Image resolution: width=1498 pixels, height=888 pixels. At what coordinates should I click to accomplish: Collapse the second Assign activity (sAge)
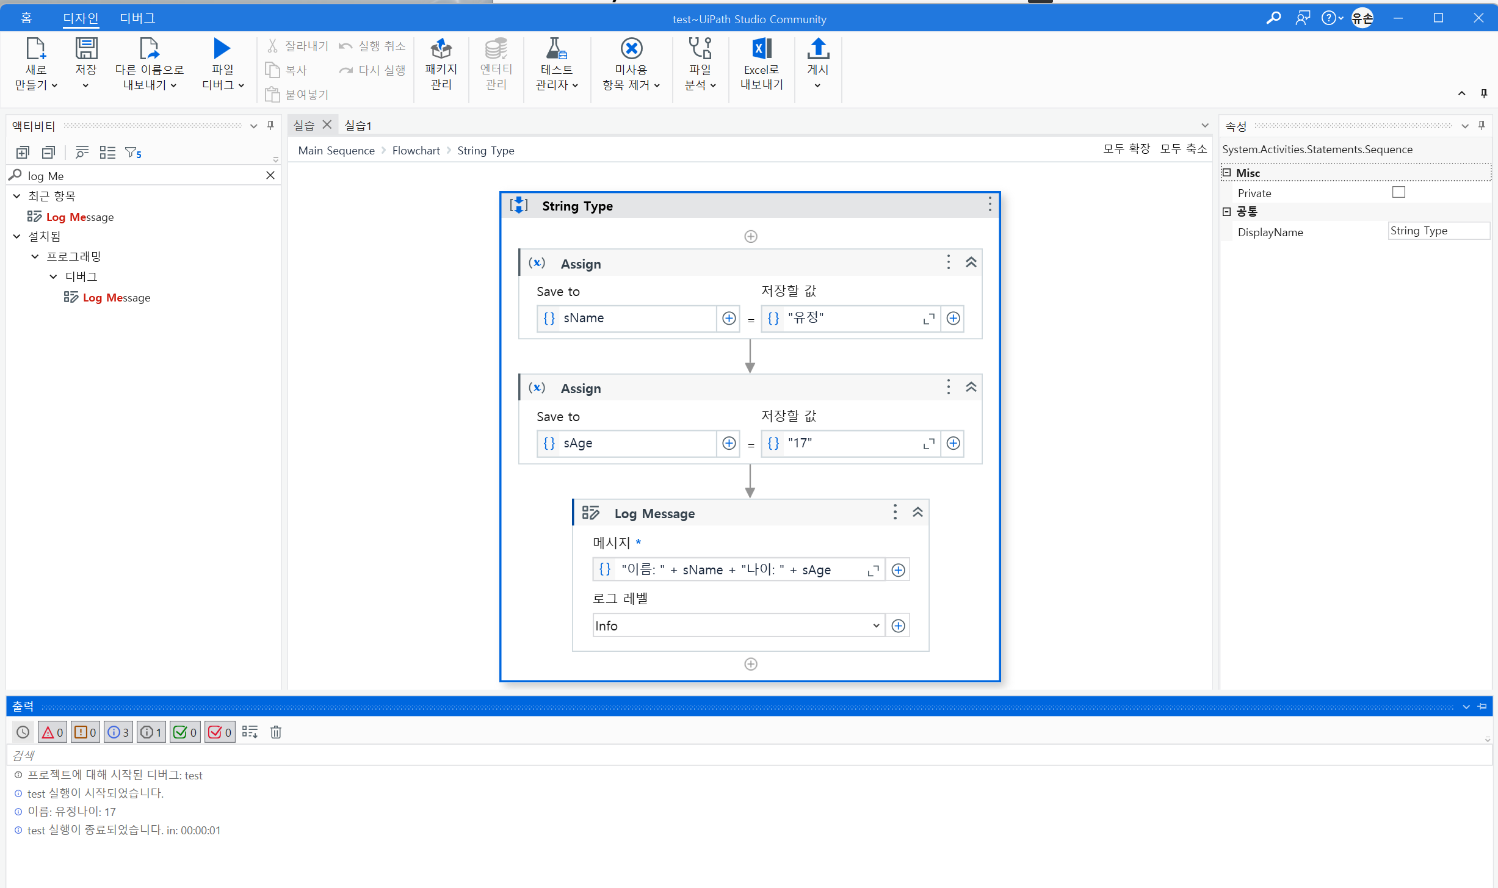pyautogui.click(x=971, y=387)
